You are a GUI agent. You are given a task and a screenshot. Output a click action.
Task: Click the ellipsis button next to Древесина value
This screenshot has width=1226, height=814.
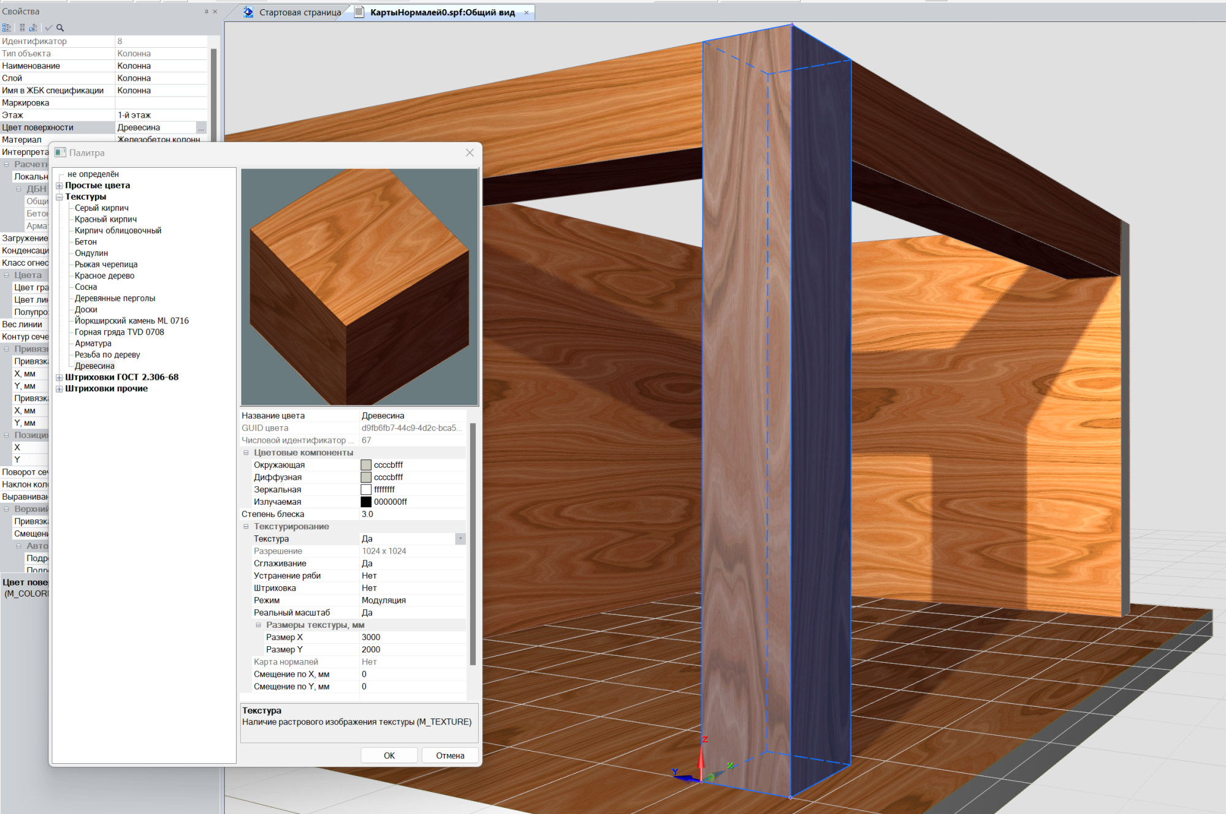pos(201,127)
